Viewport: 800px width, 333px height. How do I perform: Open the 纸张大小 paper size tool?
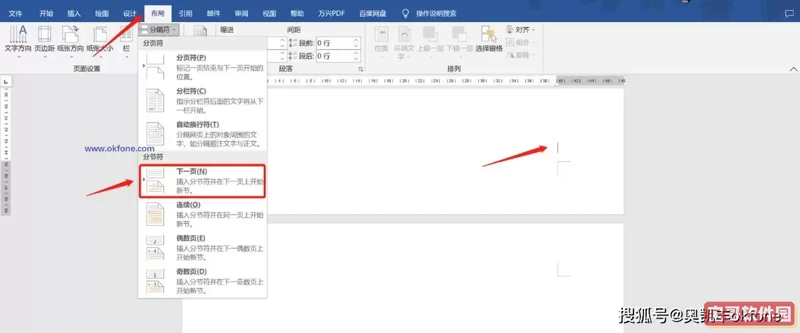coord(100,42)
